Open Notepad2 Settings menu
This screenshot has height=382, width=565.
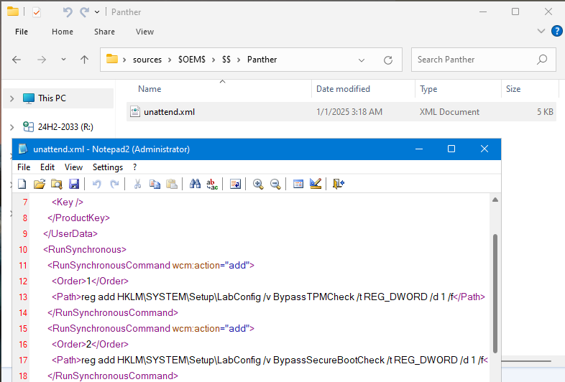click(x=108, y=167)
